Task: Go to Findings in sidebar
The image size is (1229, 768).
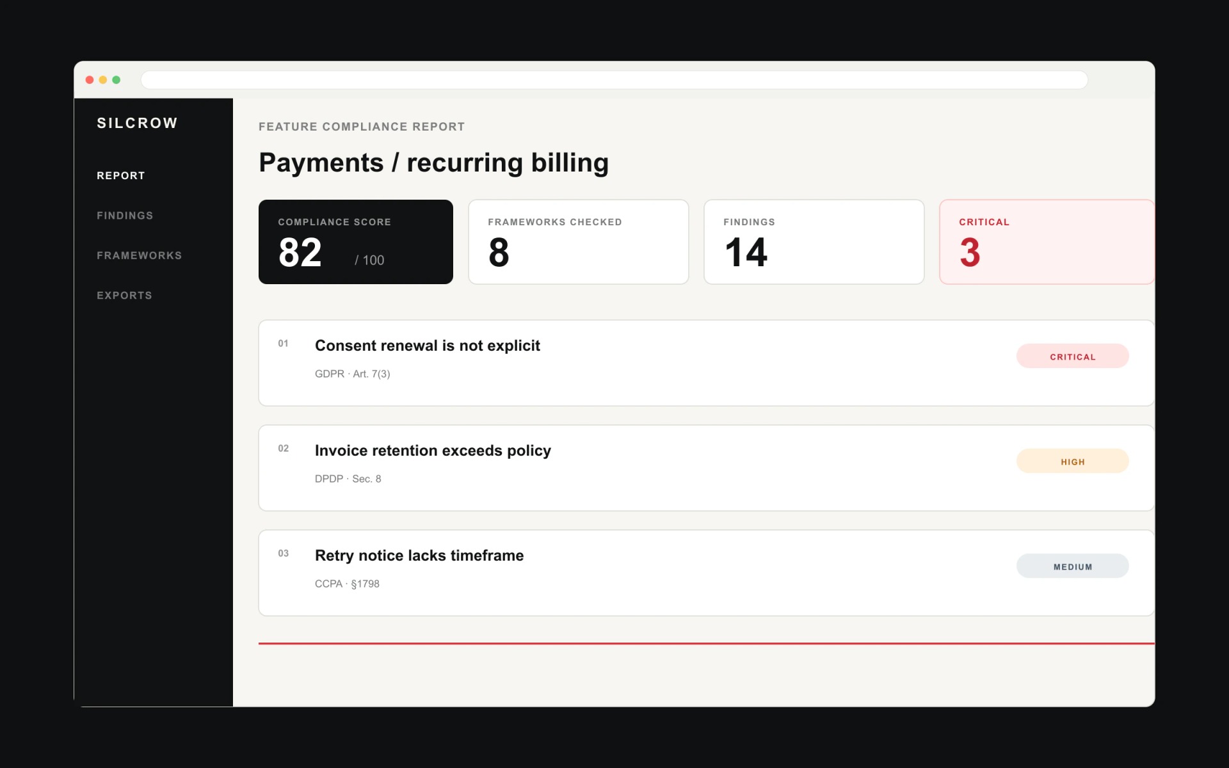Action: coord(125,216)
